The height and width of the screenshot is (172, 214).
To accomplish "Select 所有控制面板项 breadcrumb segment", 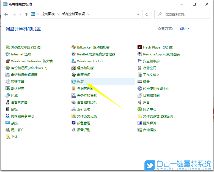I will 73,14.
